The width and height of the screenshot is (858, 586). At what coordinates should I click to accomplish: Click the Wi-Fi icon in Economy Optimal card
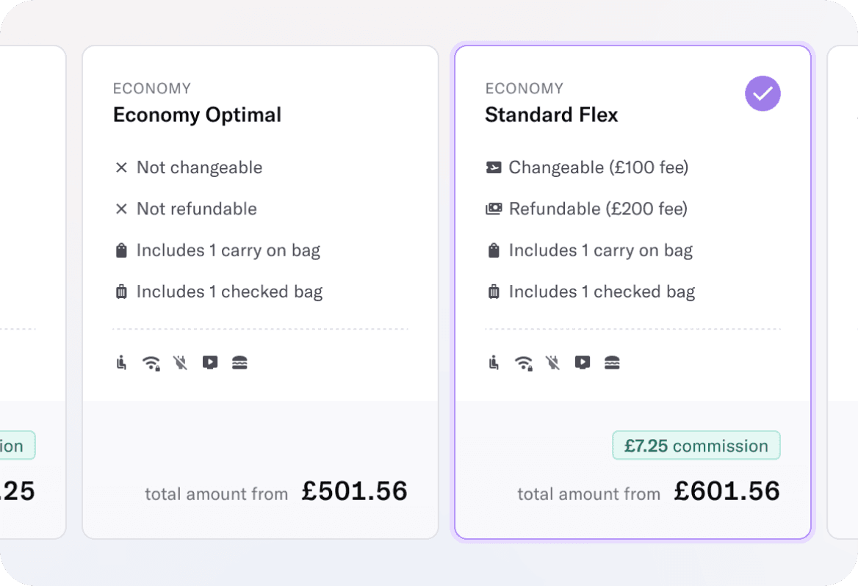(151, 363)
